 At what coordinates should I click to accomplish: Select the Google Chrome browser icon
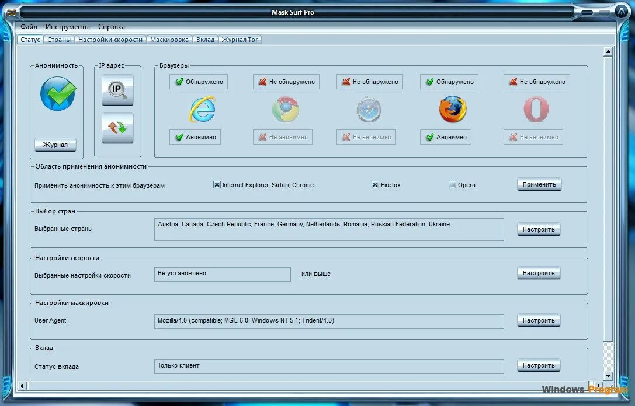(x=286, y=109)
